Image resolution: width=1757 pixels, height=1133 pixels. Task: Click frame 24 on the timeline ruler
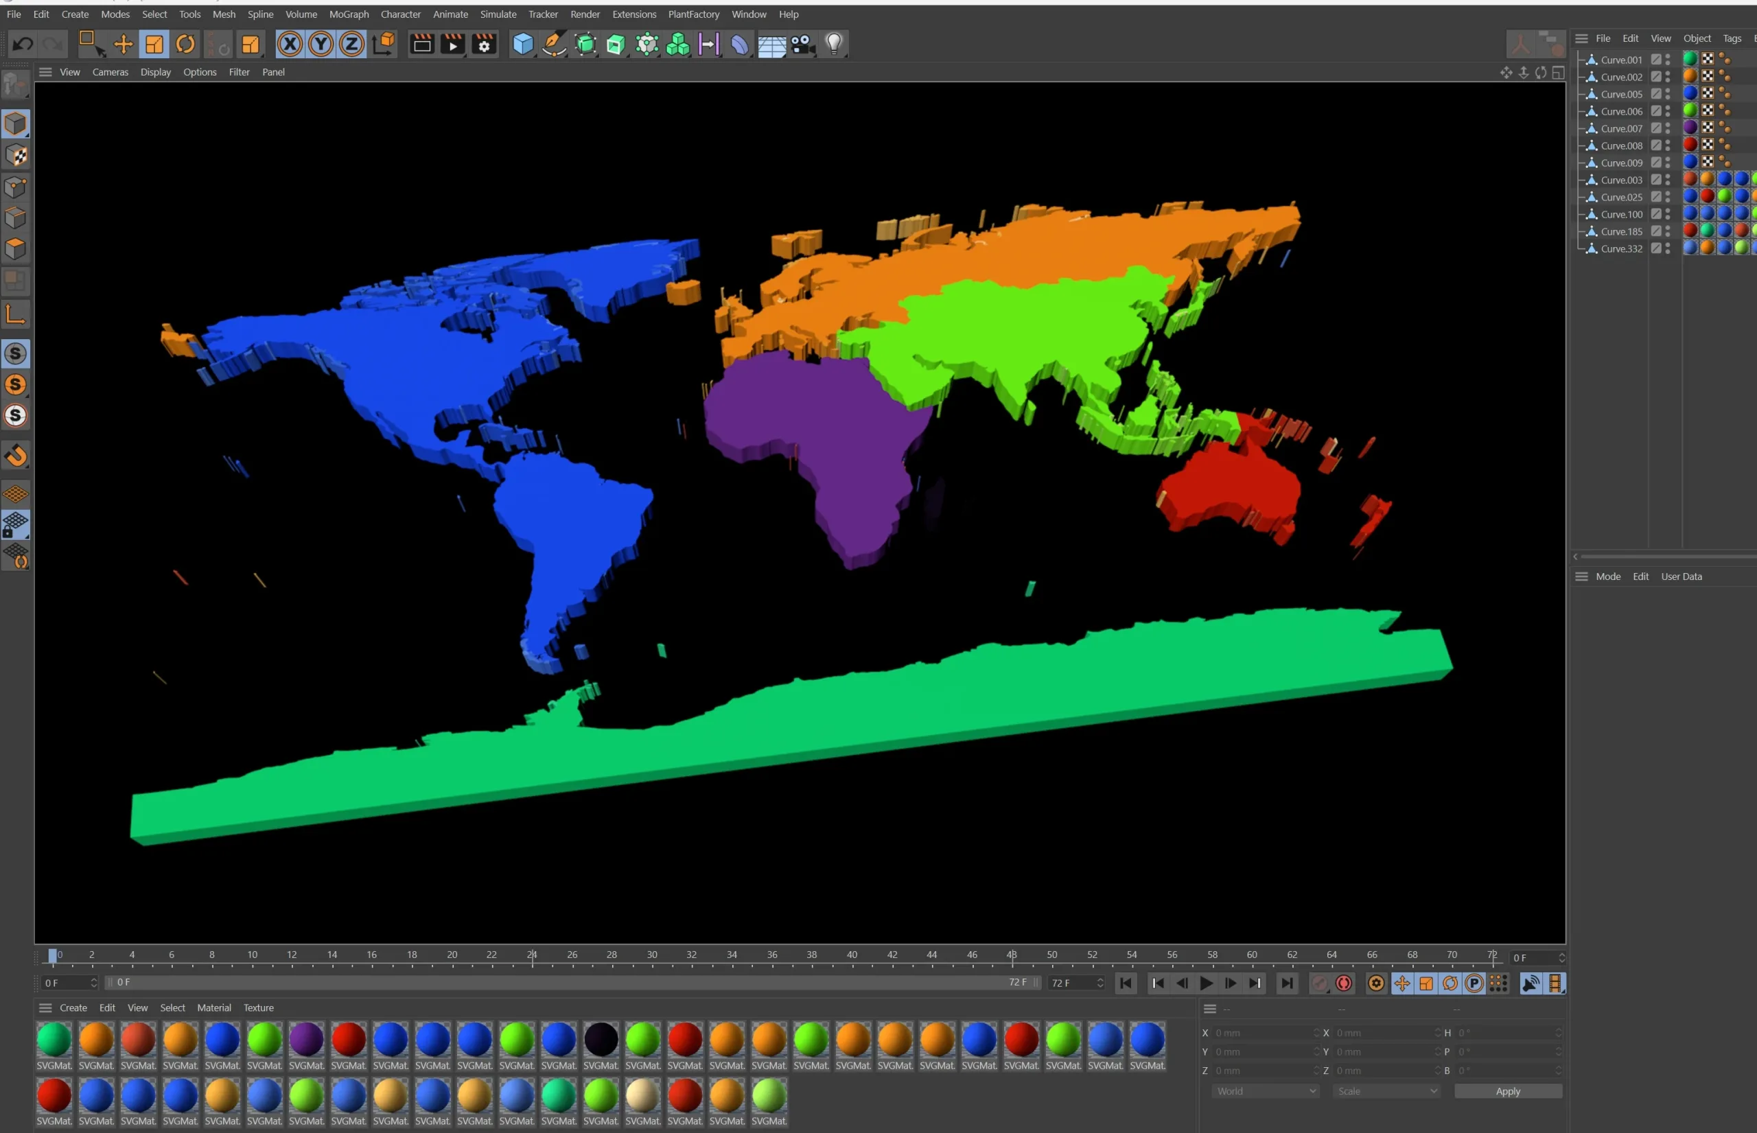click(x=533, y=954)
